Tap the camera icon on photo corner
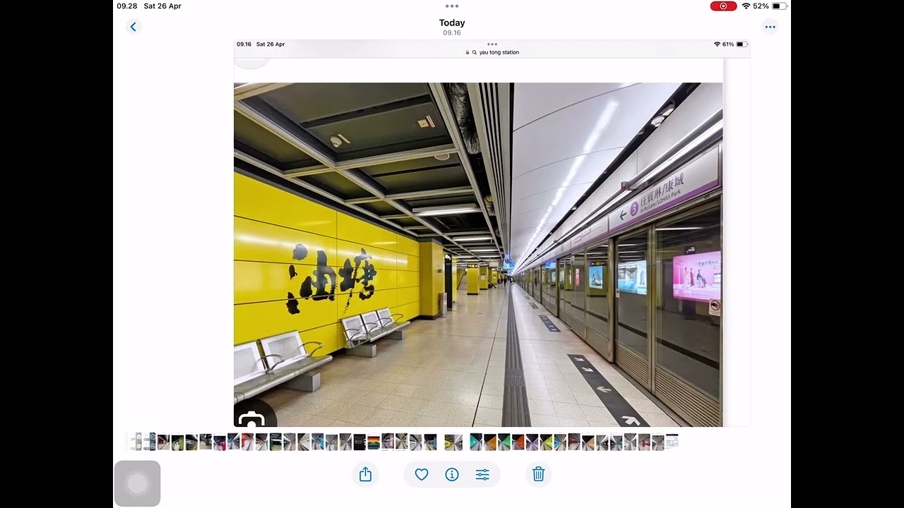The image size is (904, 508). click(251, 420)
